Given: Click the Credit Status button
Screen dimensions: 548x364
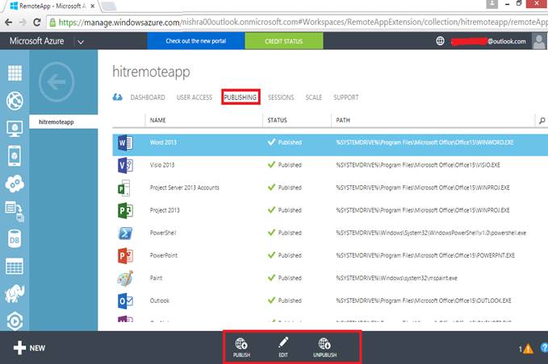Looking at the screenshot, I should 284,41.
